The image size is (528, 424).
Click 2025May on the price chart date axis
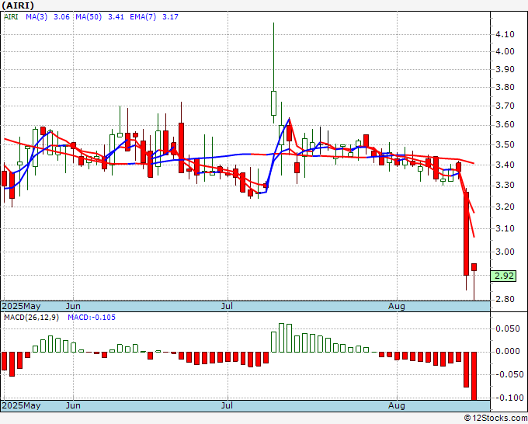click(22, 306)
